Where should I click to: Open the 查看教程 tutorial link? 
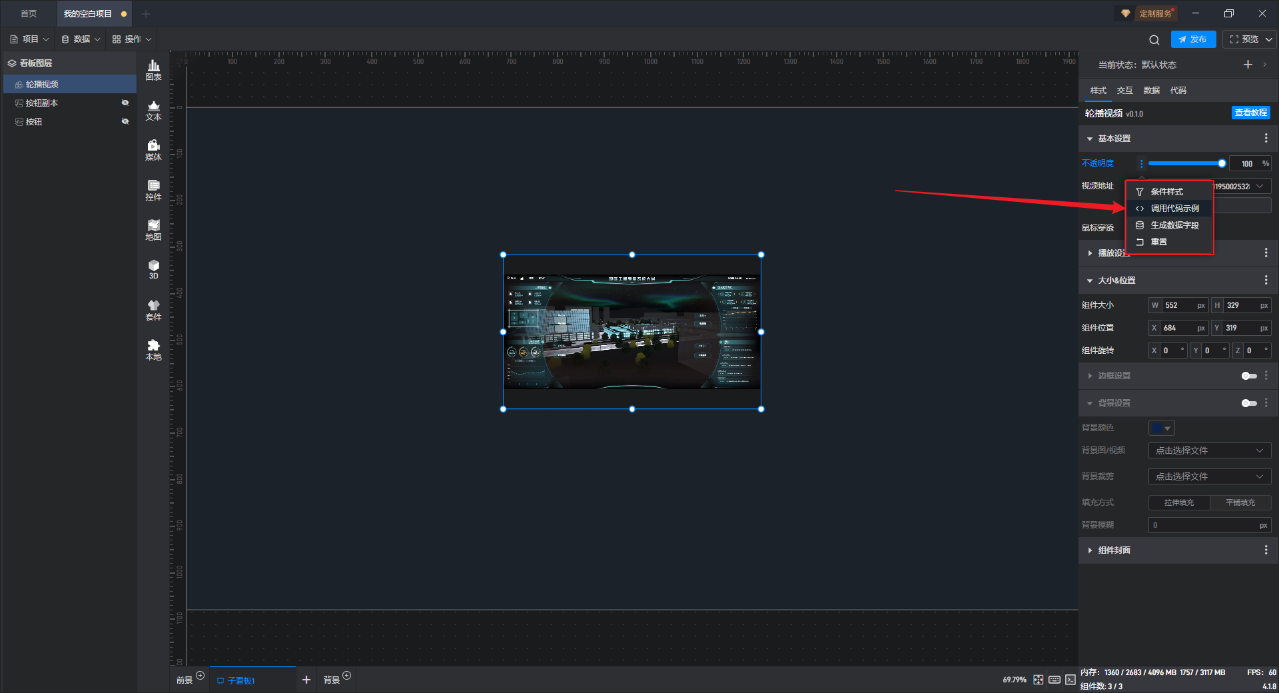click(x=1250, y=113)
